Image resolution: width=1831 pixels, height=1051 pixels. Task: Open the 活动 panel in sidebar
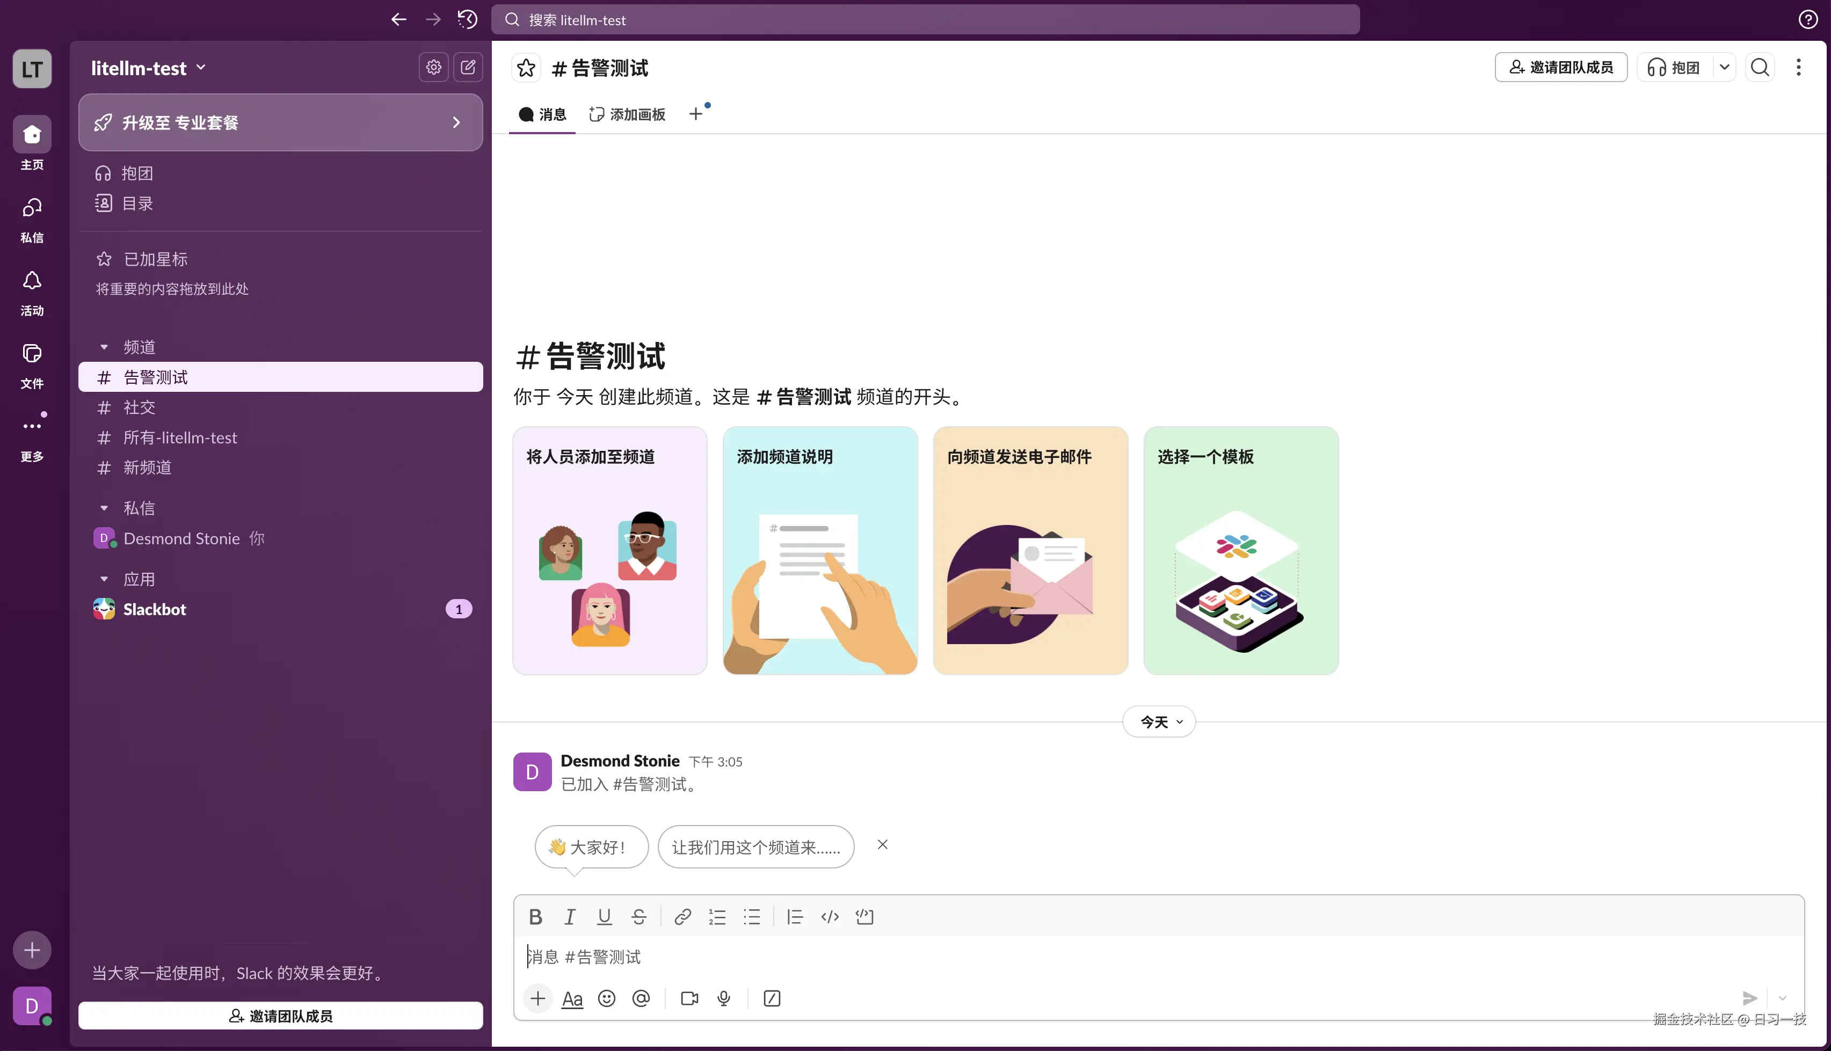(x=32, y=291)
